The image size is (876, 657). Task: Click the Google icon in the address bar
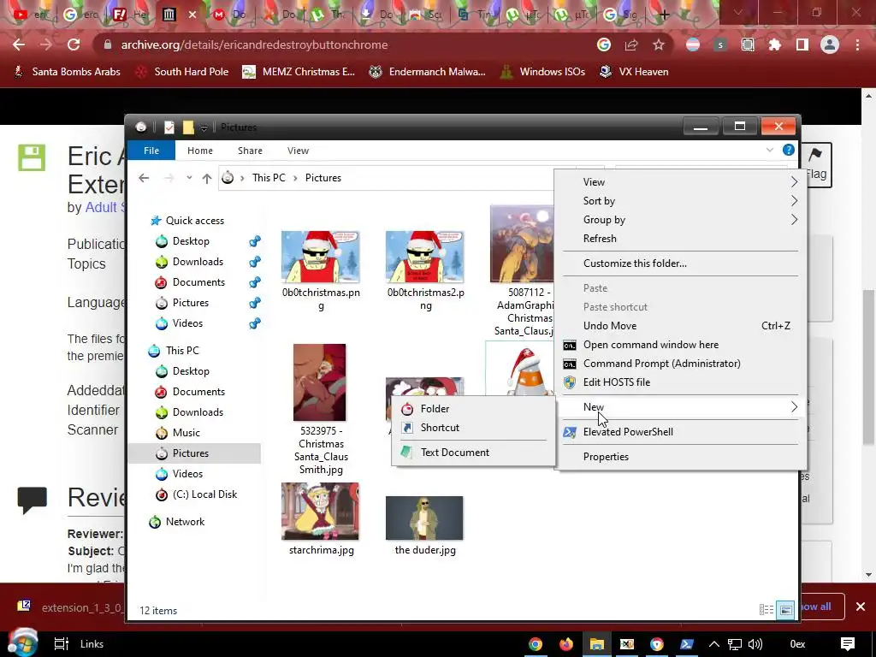point(604,44)
